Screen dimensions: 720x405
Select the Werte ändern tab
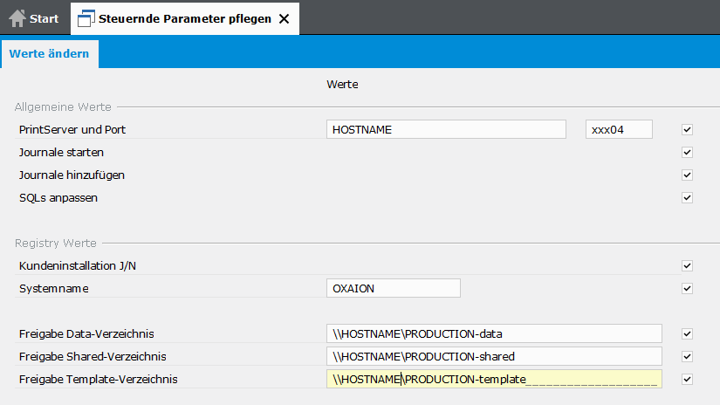[50, 53]
